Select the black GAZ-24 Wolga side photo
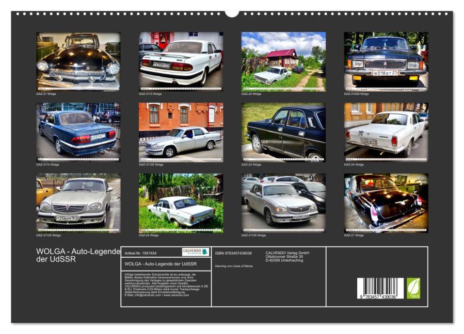 [283, 132]
